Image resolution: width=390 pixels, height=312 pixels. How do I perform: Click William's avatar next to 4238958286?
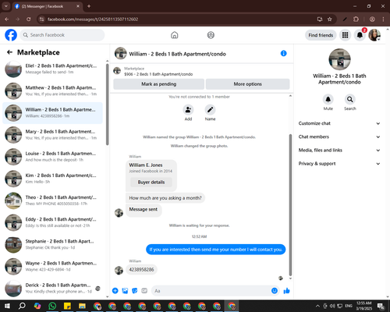[119, 270]
